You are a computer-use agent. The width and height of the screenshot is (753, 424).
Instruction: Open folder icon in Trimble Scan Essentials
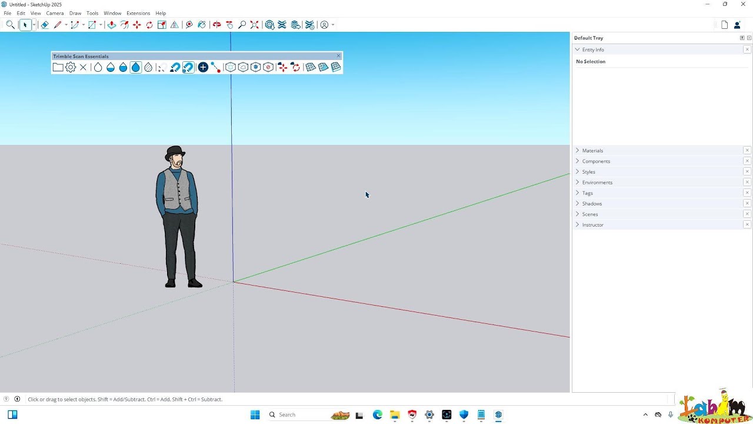(58, 67)
